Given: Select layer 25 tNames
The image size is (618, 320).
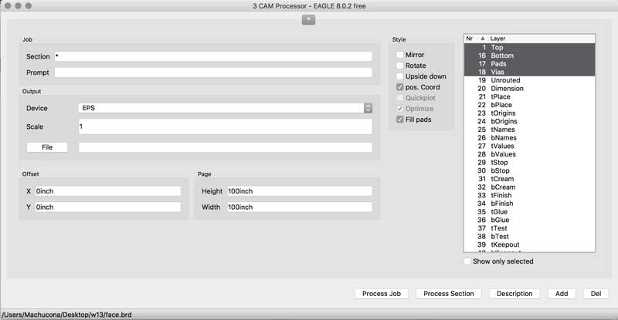Looking at the screenshot, I should coord(530,130).
